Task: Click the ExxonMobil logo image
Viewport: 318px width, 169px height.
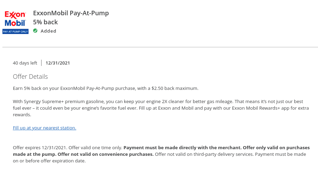Action: point(15,23)
